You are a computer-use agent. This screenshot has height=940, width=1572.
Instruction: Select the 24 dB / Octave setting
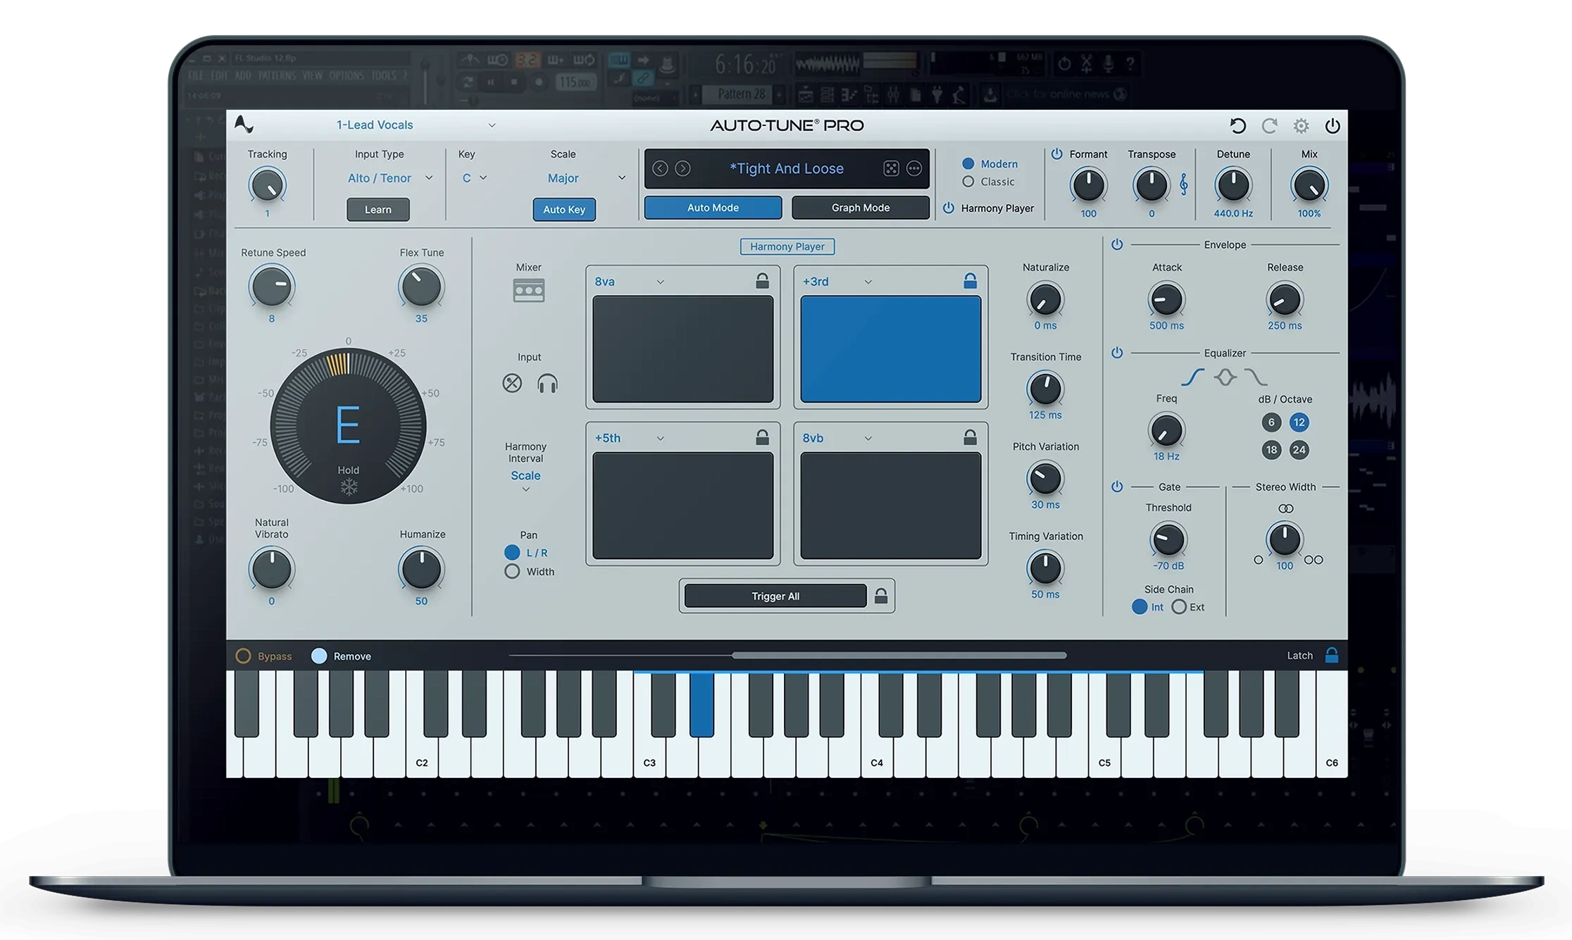coord(1299,449)
